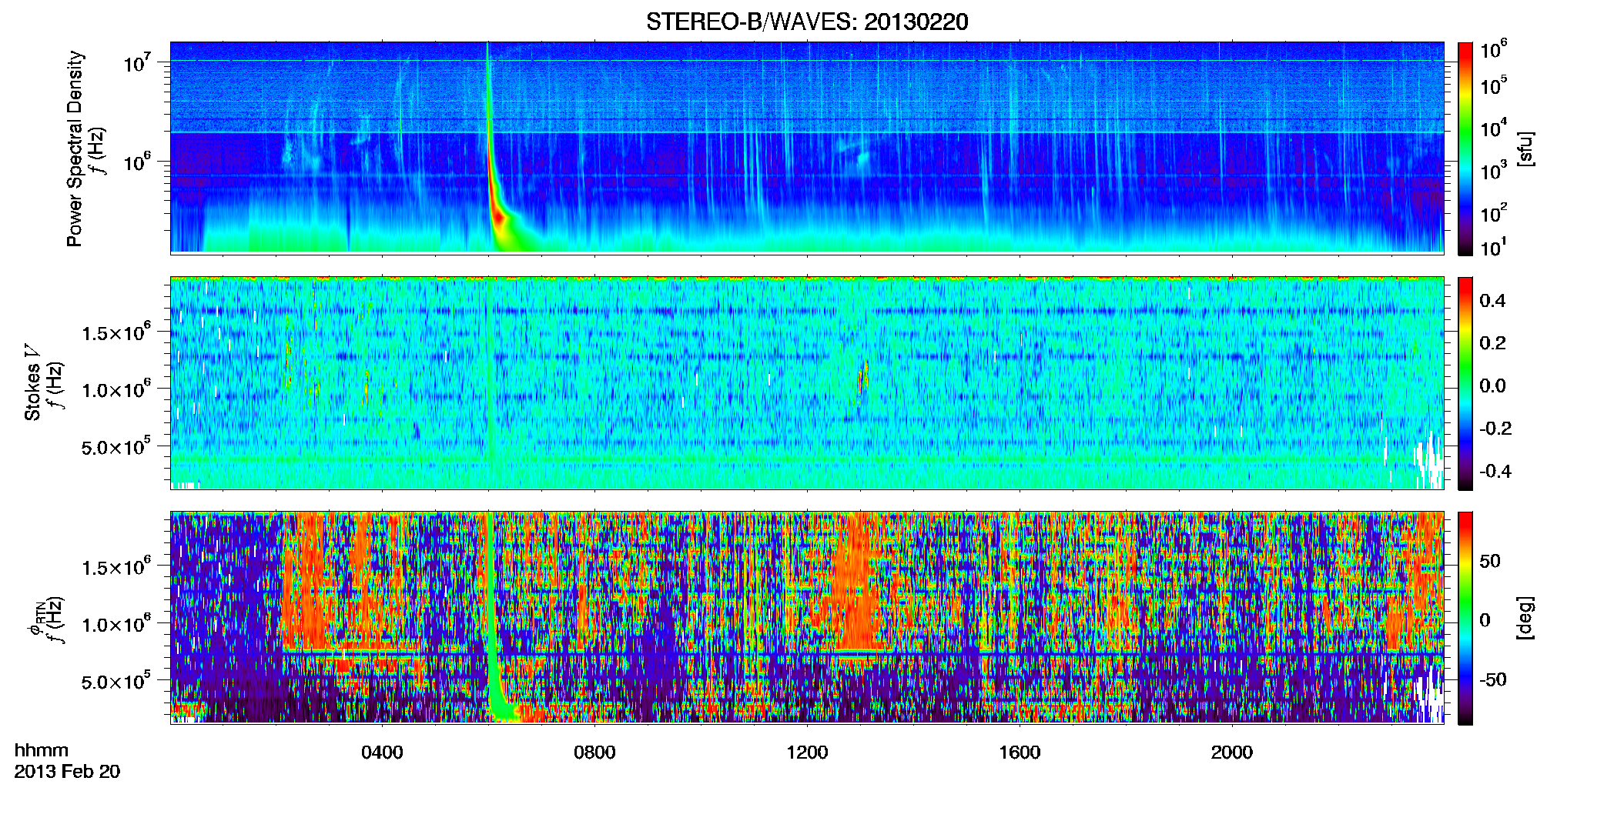The height and width of the screenshot is (831, 1614).
Task: Click the 0.4 tick on Stokes colorbar
Action: pyautogui.click(x=1492, y=300)
